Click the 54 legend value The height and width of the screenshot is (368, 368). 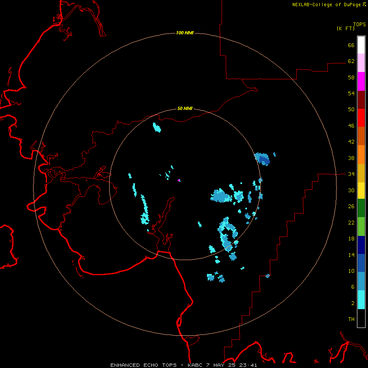pyautogui.click(x=351, y=93)
